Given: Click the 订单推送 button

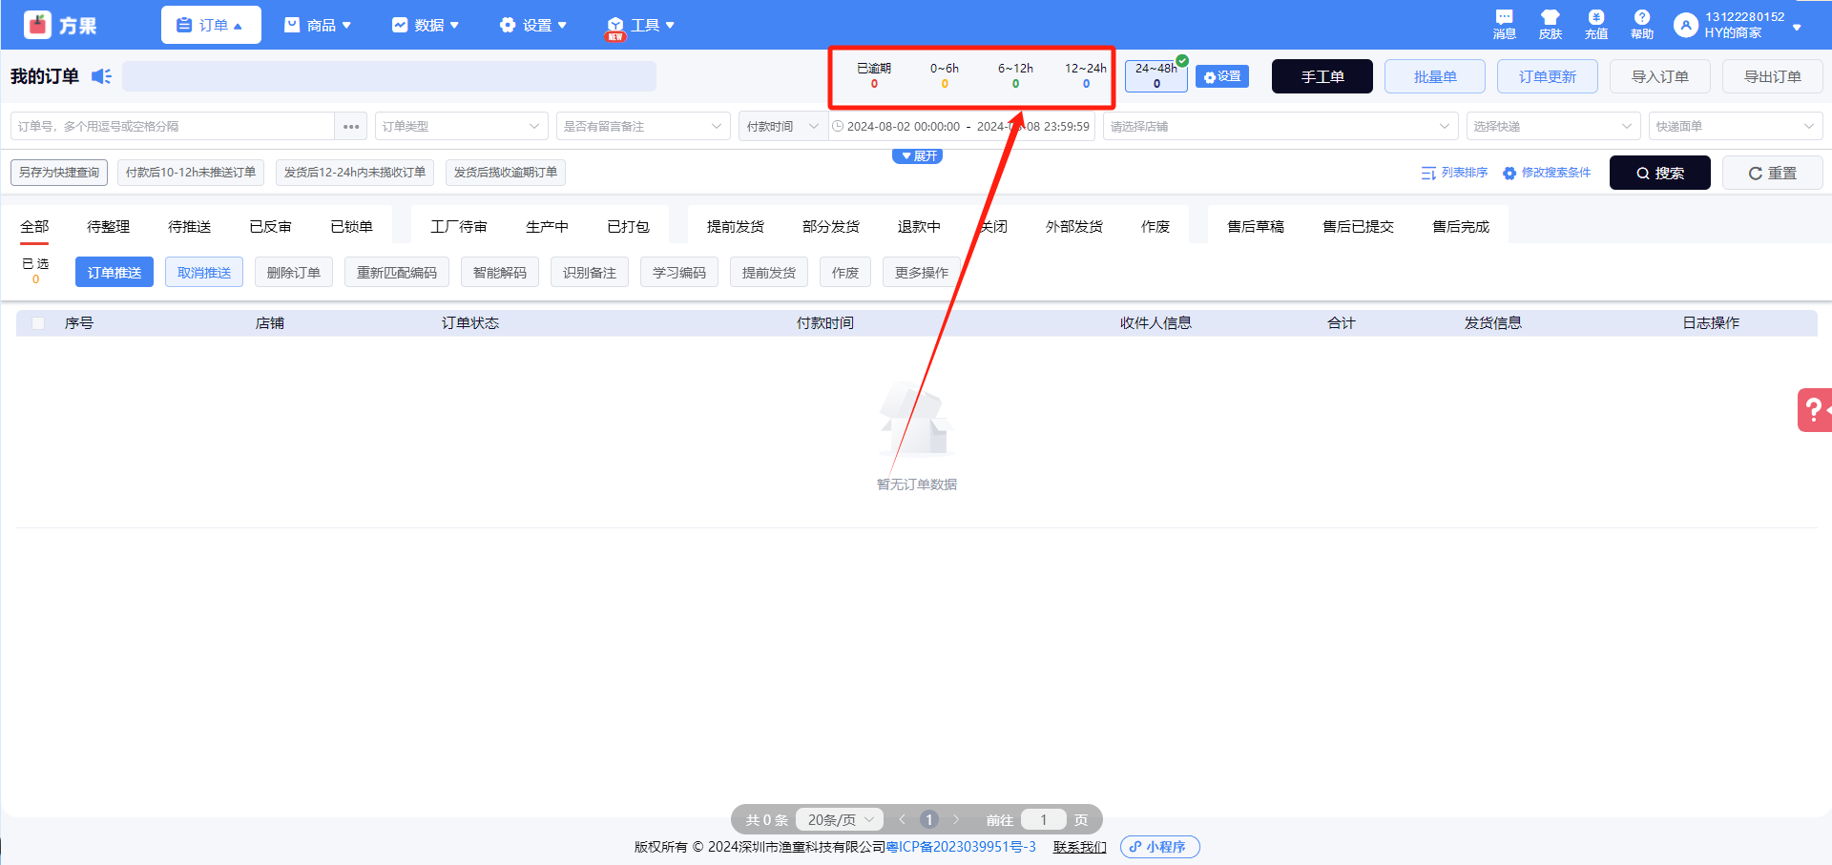Looking at the screenshot, I should pos(114,273).
